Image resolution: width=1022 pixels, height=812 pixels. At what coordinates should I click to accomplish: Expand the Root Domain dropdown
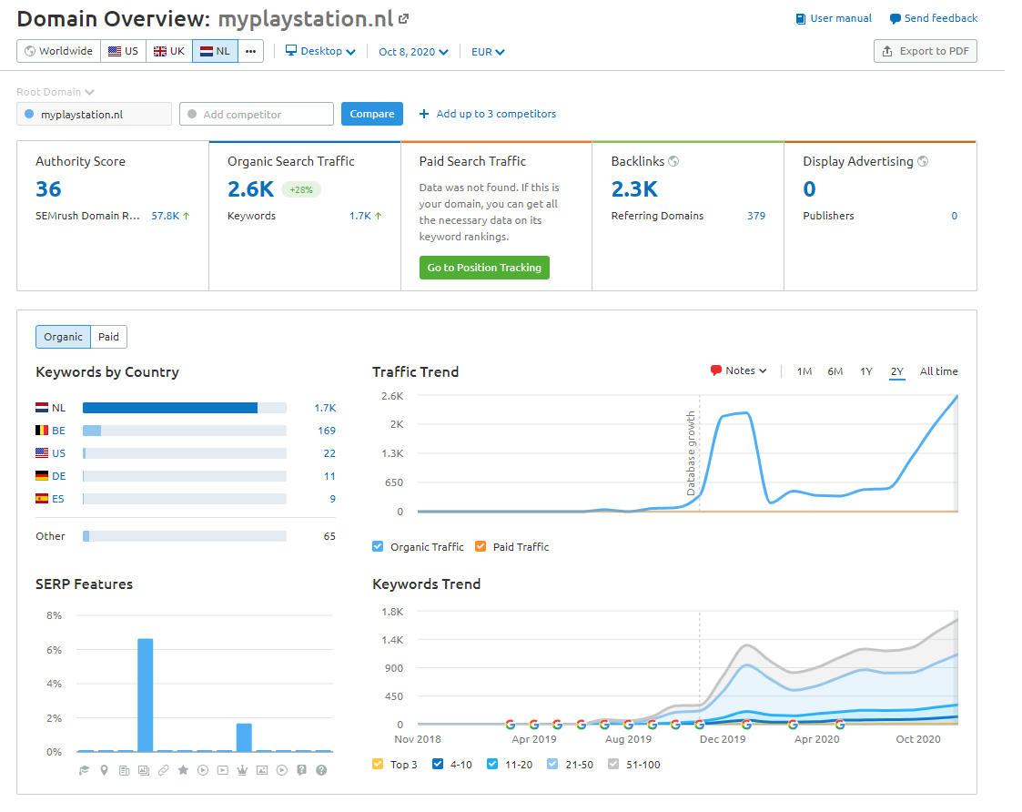(x=56, y=93)
